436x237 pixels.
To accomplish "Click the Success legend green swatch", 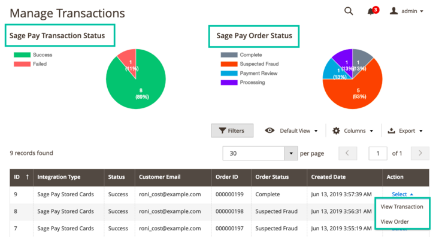I will [22, 54].
